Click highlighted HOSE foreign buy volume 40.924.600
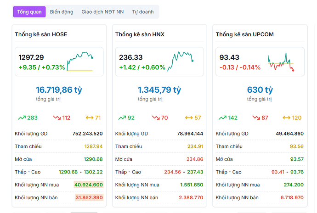Screen dimensions: 317x213 88,185
